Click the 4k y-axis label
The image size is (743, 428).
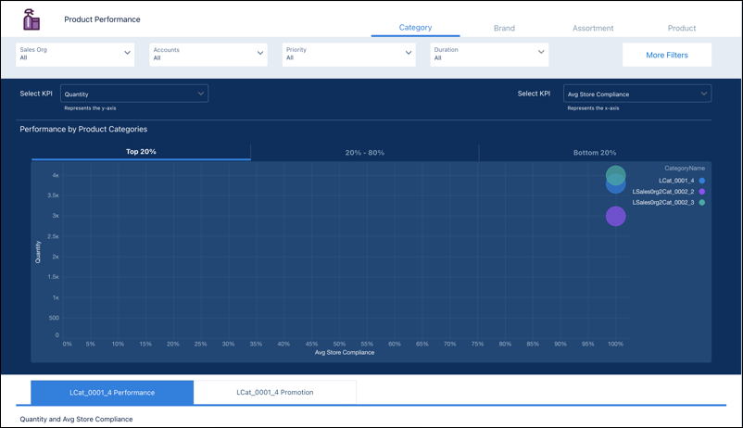pyautogui.click(x=56, y=175)
